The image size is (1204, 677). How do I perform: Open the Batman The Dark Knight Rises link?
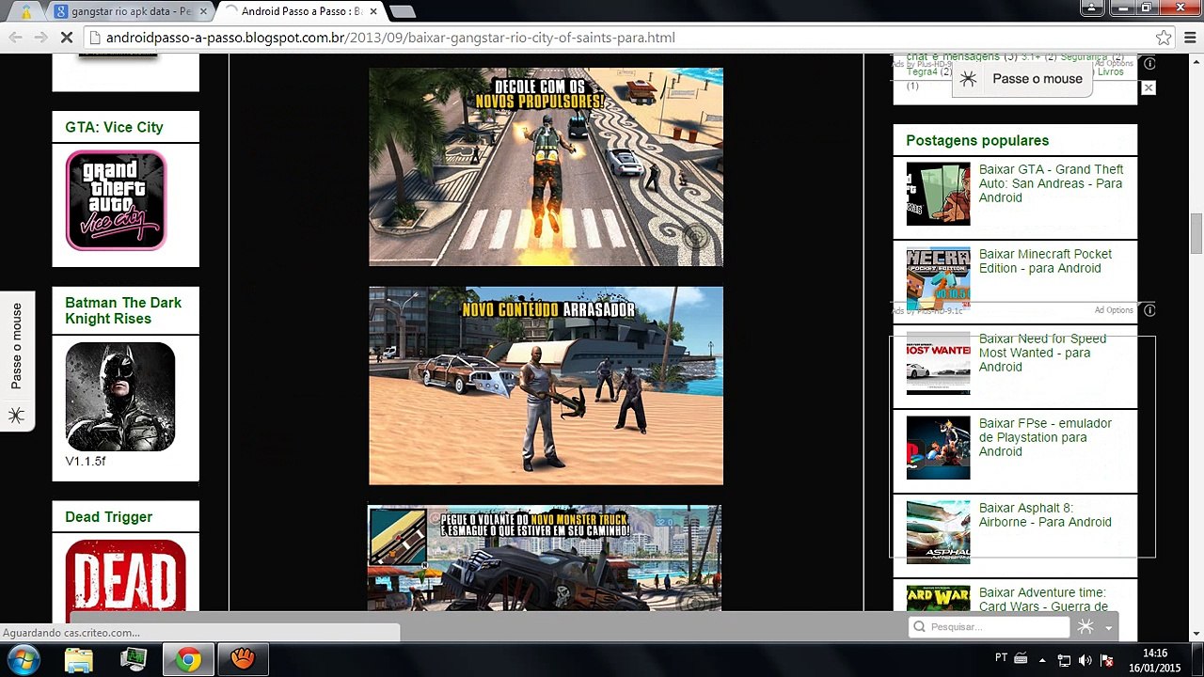click(x=123, y=310)
